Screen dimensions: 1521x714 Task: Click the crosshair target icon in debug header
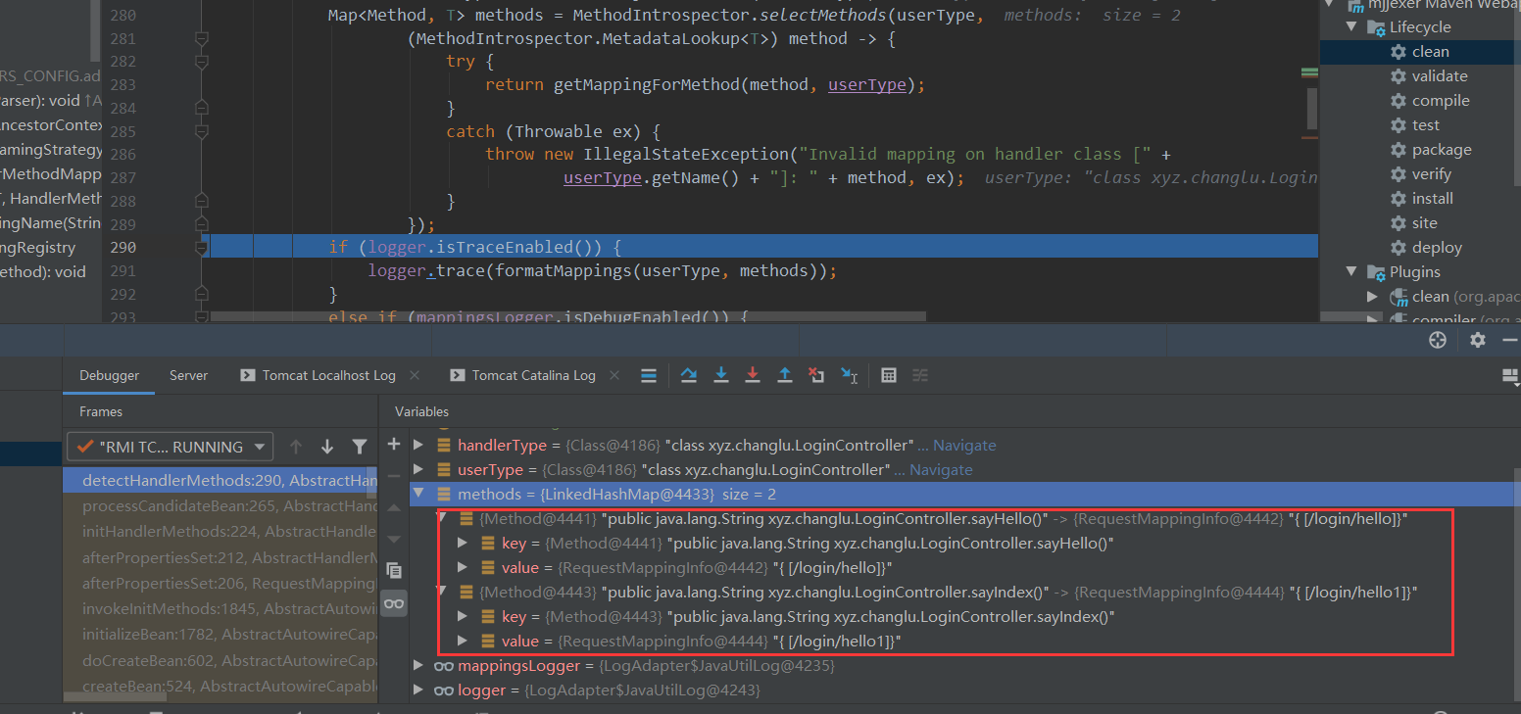coord(1438,340)
